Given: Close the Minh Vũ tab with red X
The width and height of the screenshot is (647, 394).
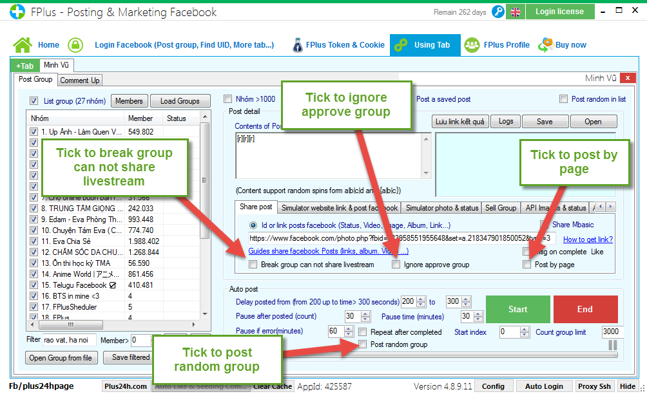Looking at the screenshot, I should pyautogui.click(x=628, y=78).
